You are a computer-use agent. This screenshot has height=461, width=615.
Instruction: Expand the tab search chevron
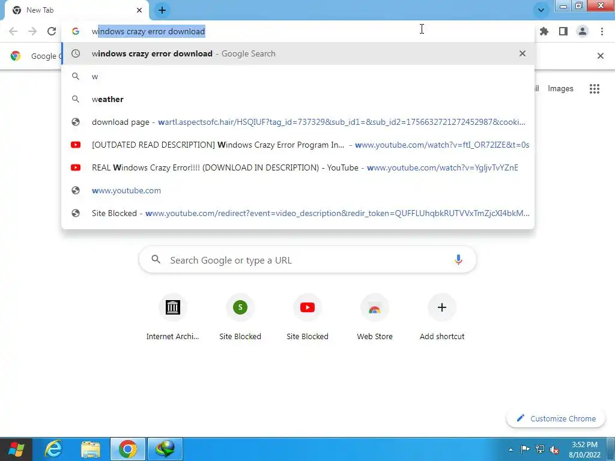click(x=541, y=10)
